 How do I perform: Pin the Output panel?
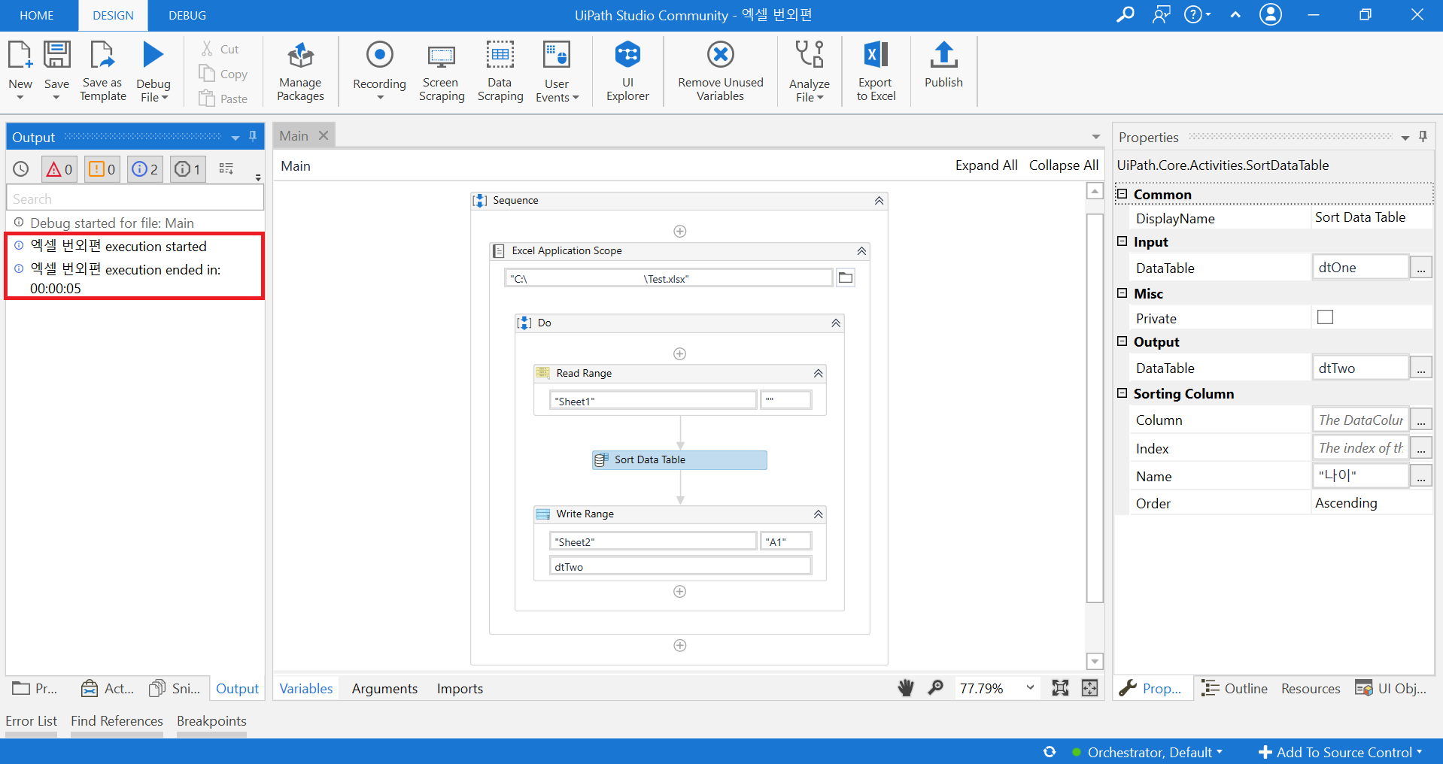click(253, 137)
